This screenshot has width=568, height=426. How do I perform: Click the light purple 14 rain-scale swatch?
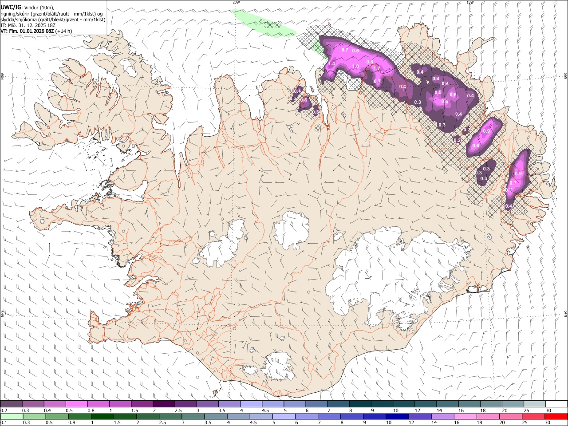(442, 416)
